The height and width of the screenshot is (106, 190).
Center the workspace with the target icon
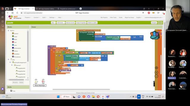(156, 68)
